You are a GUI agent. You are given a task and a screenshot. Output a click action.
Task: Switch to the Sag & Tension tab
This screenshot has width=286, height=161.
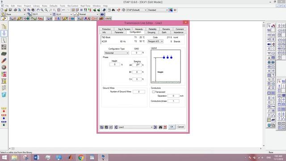[x=124, y=29]
